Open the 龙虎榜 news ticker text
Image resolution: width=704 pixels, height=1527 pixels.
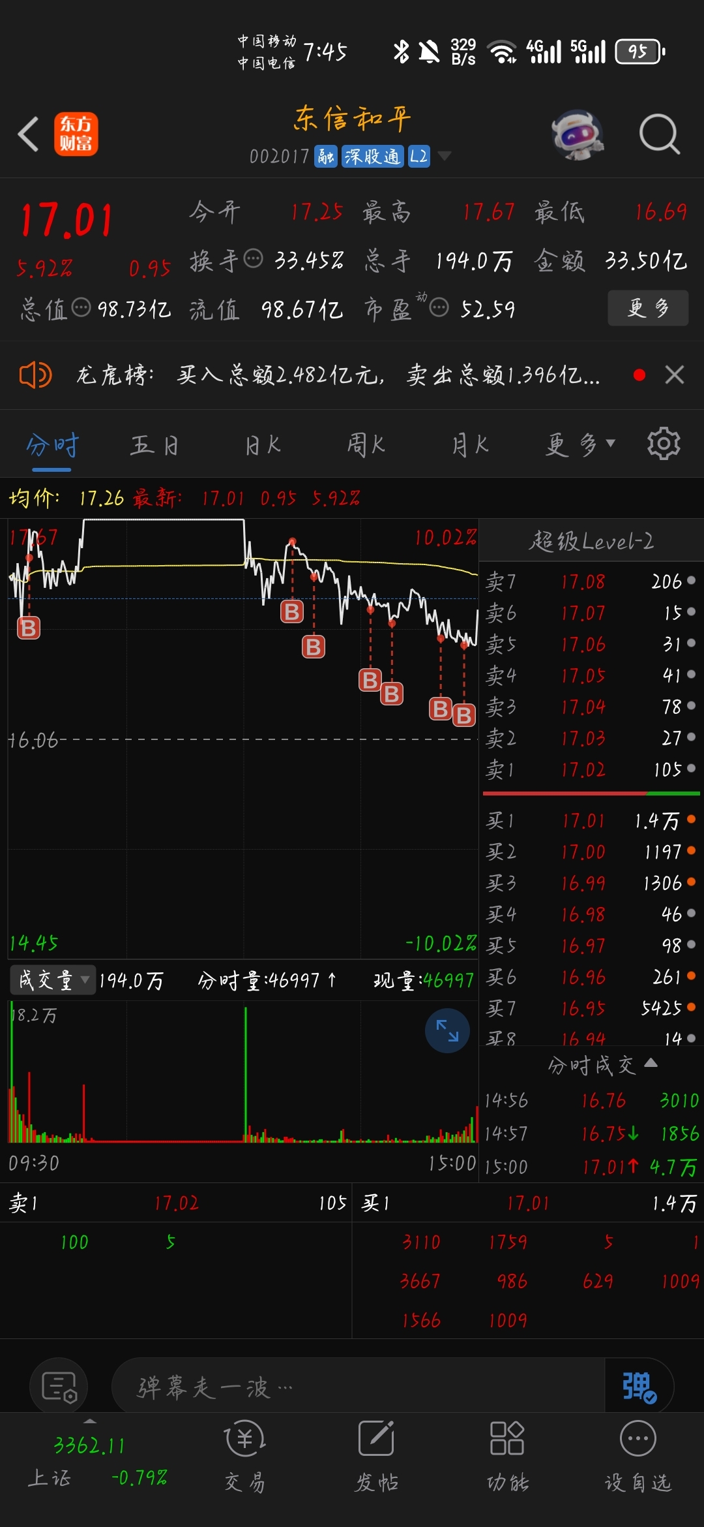(x=338, y=375)
